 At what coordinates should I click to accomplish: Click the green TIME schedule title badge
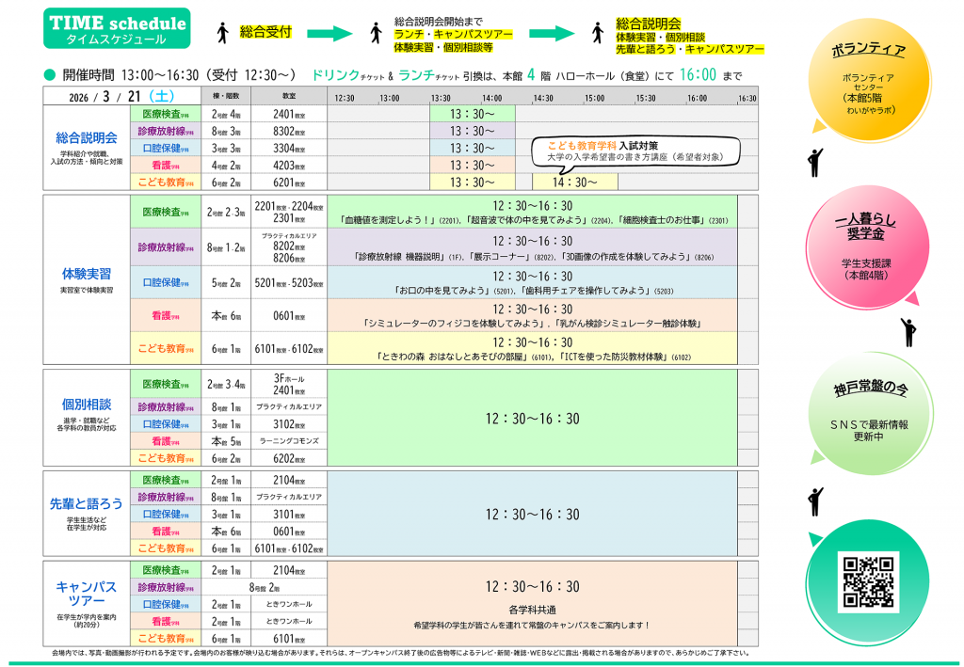(x=116, y=29)
